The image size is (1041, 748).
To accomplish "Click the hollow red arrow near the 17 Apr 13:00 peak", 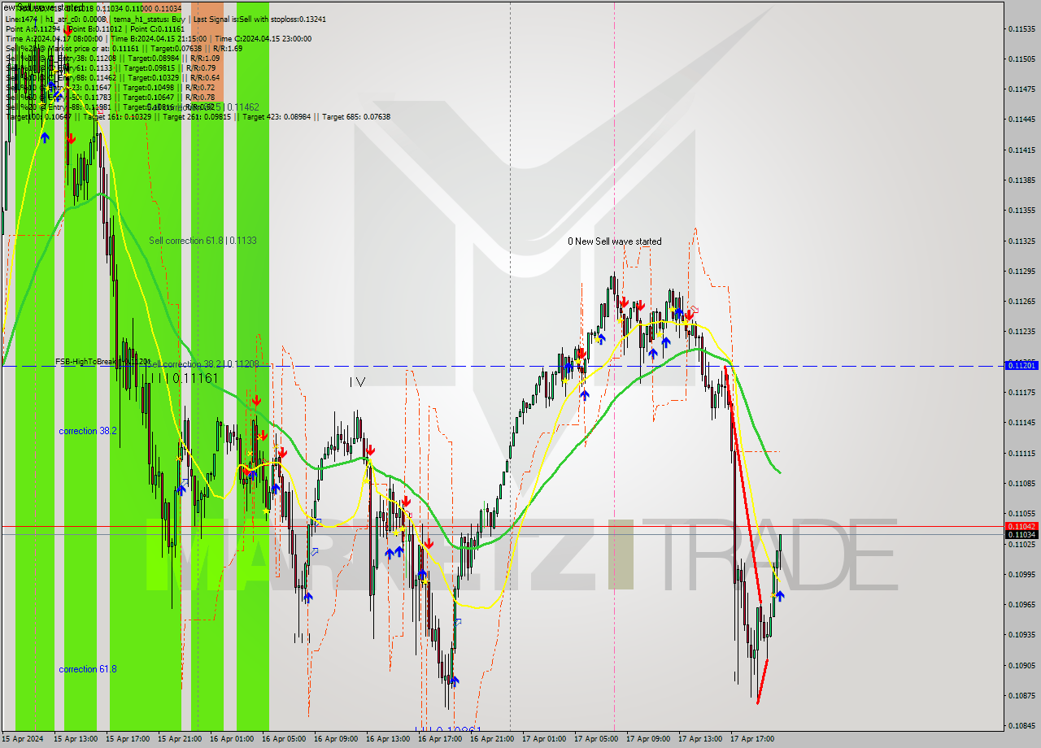I will click(693, 309).
